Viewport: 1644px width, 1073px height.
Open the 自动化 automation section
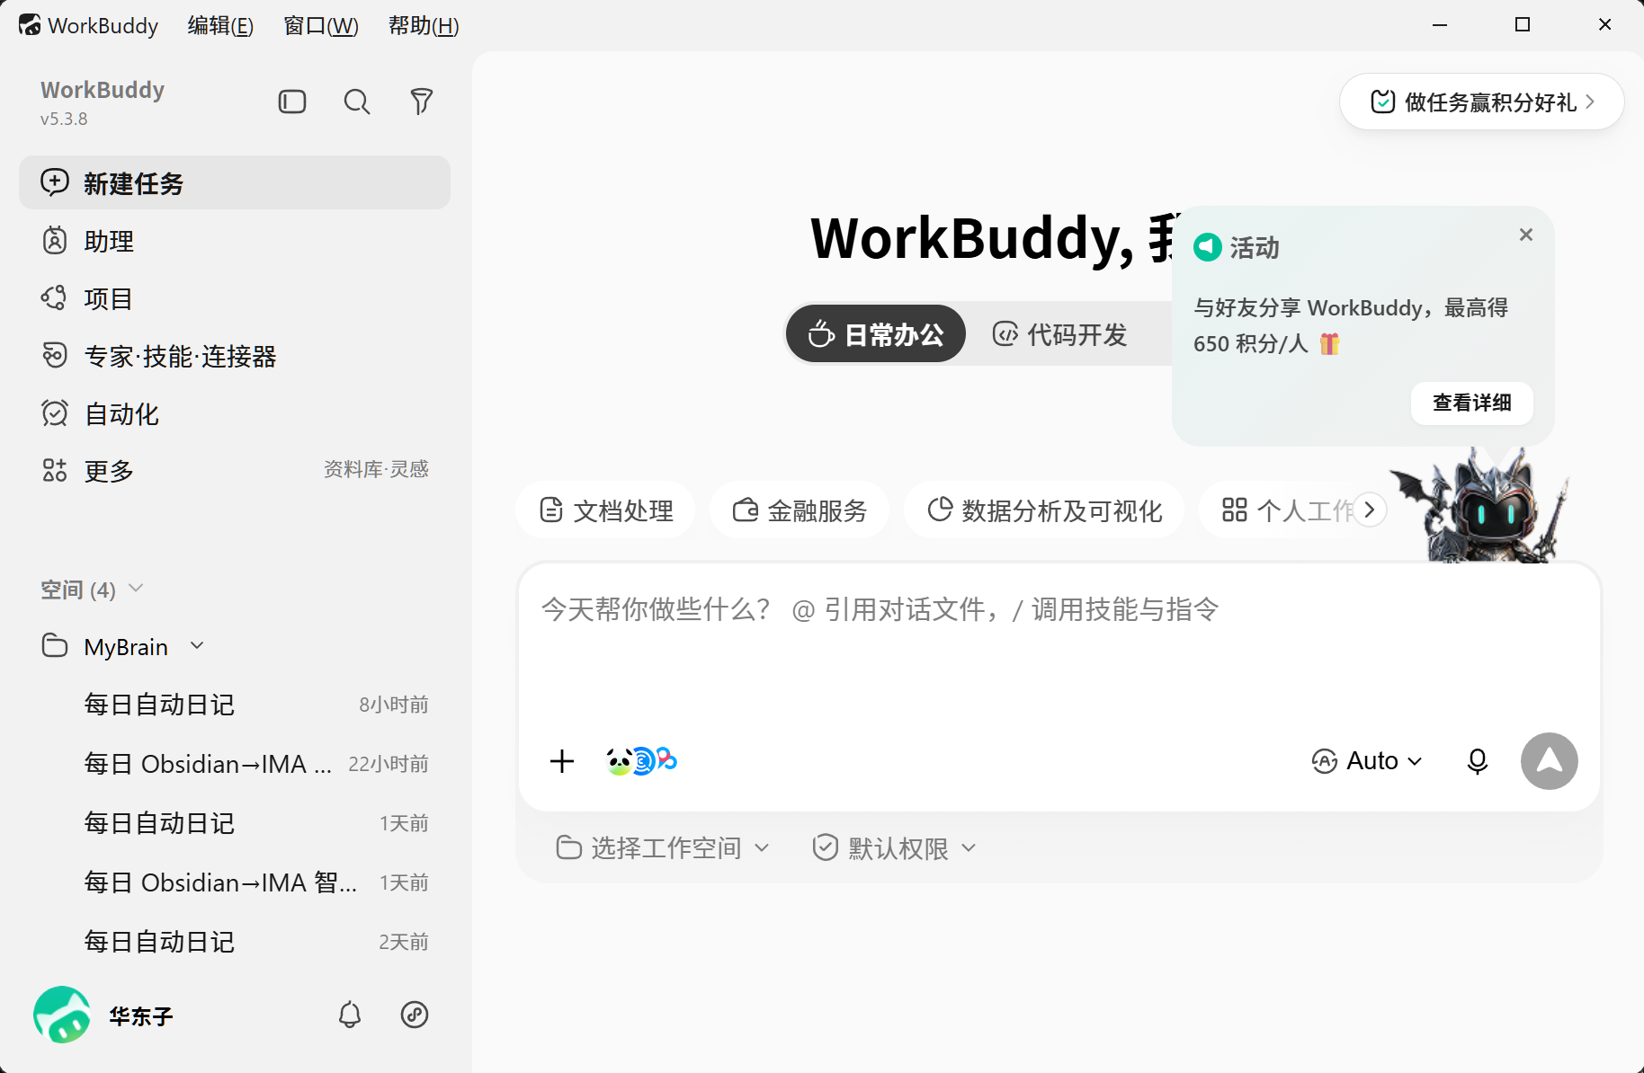(235, 413)
